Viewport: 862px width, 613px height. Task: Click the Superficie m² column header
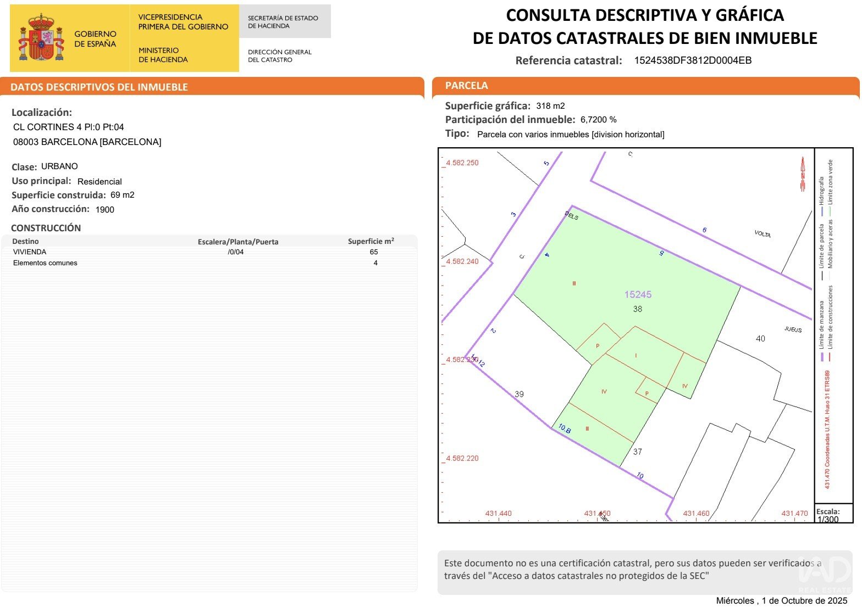[x=371, y=241]
